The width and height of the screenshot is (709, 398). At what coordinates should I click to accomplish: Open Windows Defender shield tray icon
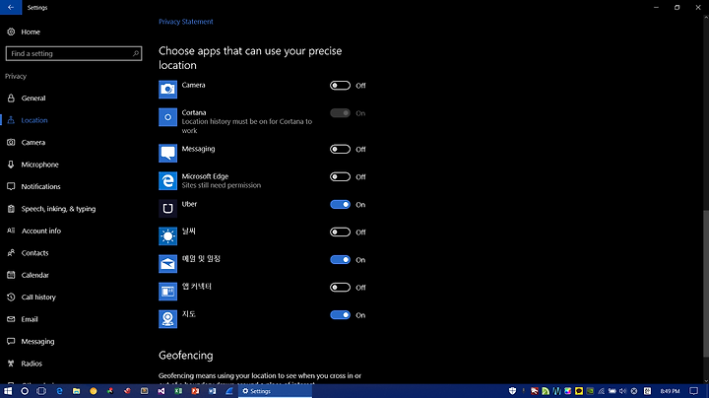[x=512, y=391]
